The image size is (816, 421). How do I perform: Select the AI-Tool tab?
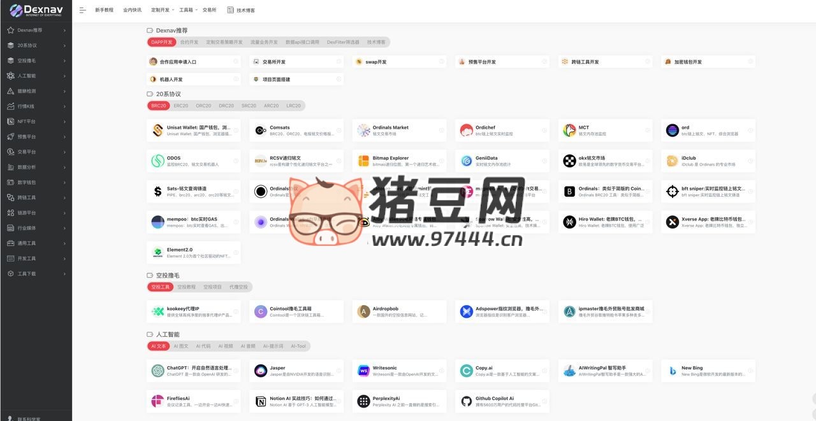click(298, 346)
